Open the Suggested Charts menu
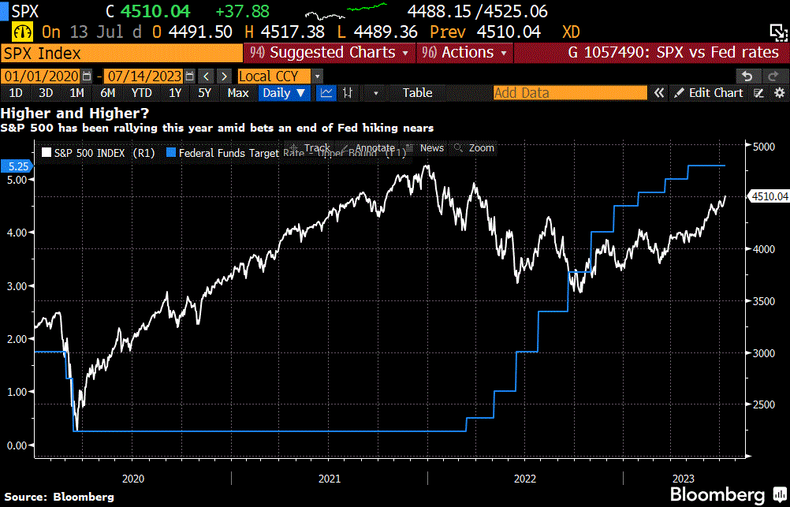The image size is (790, 507). pyautogui.click(x=330, y=52)
